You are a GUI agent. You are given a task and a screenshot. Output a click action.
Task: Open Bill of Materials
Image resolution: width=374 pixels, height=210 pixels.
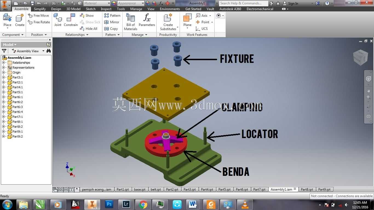coord(131,22)
